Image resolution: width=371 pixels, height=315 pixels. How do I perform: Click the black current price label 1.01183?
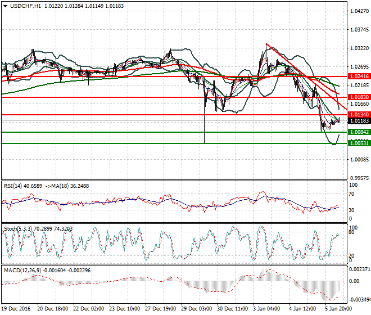click(359, 121)
